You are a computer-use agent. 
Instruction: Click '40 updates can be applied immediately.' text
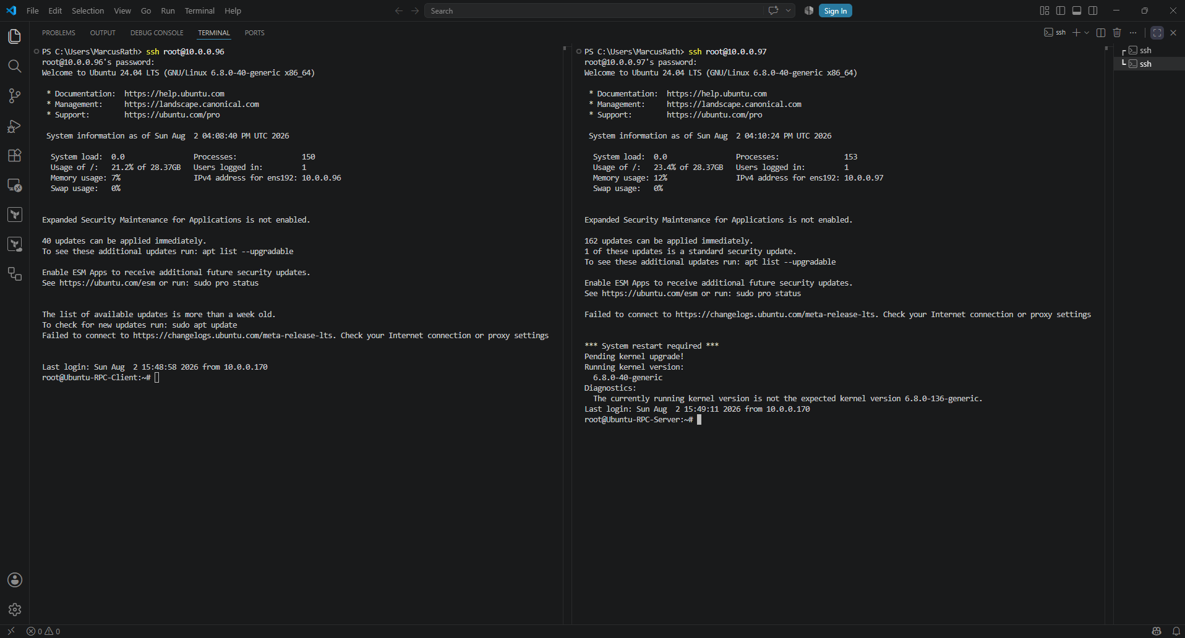point(124,240)
